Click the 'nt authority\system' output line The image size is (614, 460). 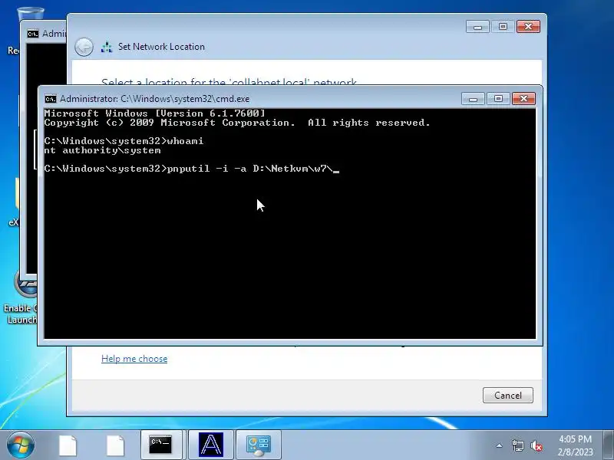click(x=102, y=150)
